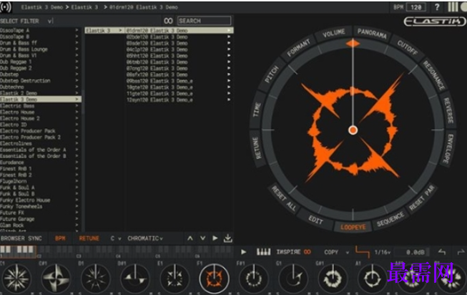Select the A1 loop pad
The width and height of the screenshot is (467, 295).
pyautogui.click(x=372, y=279)
